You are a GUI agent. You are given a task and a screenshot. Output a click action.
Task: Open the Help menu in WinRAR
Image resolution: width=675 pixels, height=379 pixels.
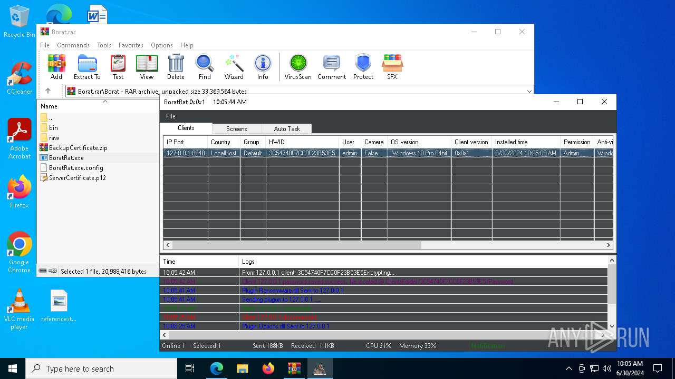[187, 45]
